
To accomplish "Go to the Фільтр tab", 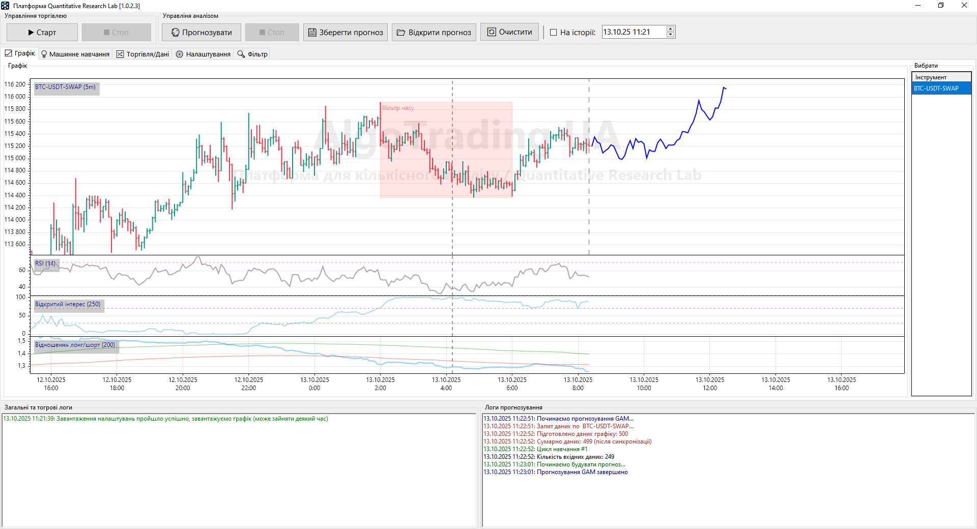I will [x=252, y=54].
